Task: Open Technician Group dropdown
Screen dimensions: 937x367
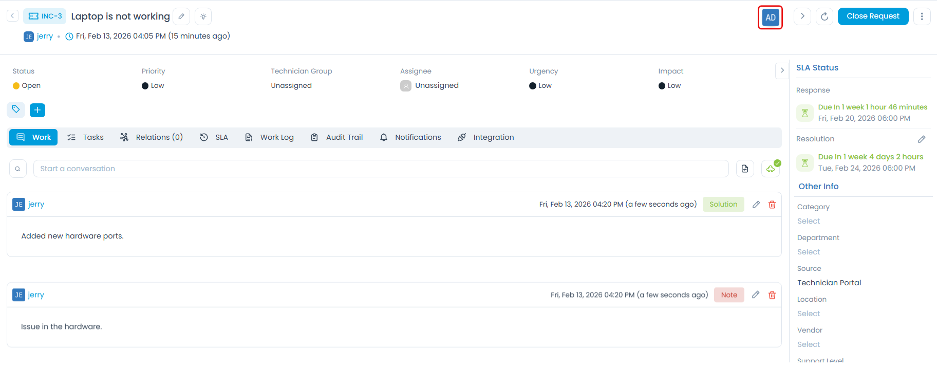Action: coord(291,86)
